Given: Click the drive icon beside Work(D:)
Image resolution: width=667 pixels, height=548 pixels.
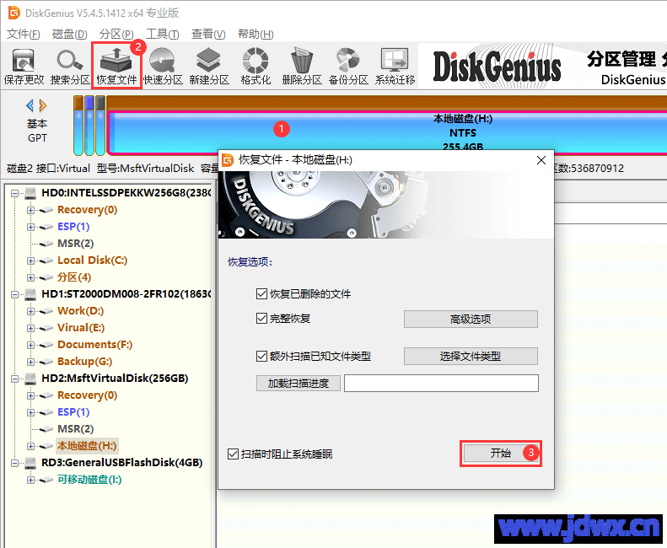Looking at the screenshot, I should 46,311.
